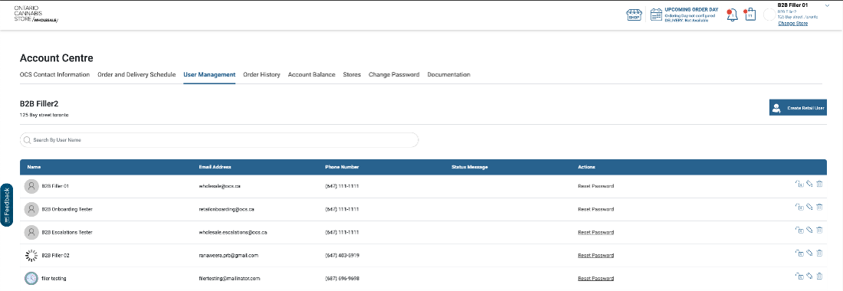Click the Email Address column header
Screen dimensions: 843x291
click(215, 167)
